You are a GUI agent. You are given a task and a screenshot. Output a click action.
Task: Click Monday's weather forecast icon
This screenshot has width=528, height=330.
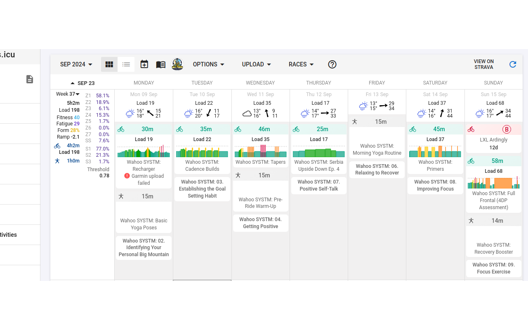(x=130, y=113)
